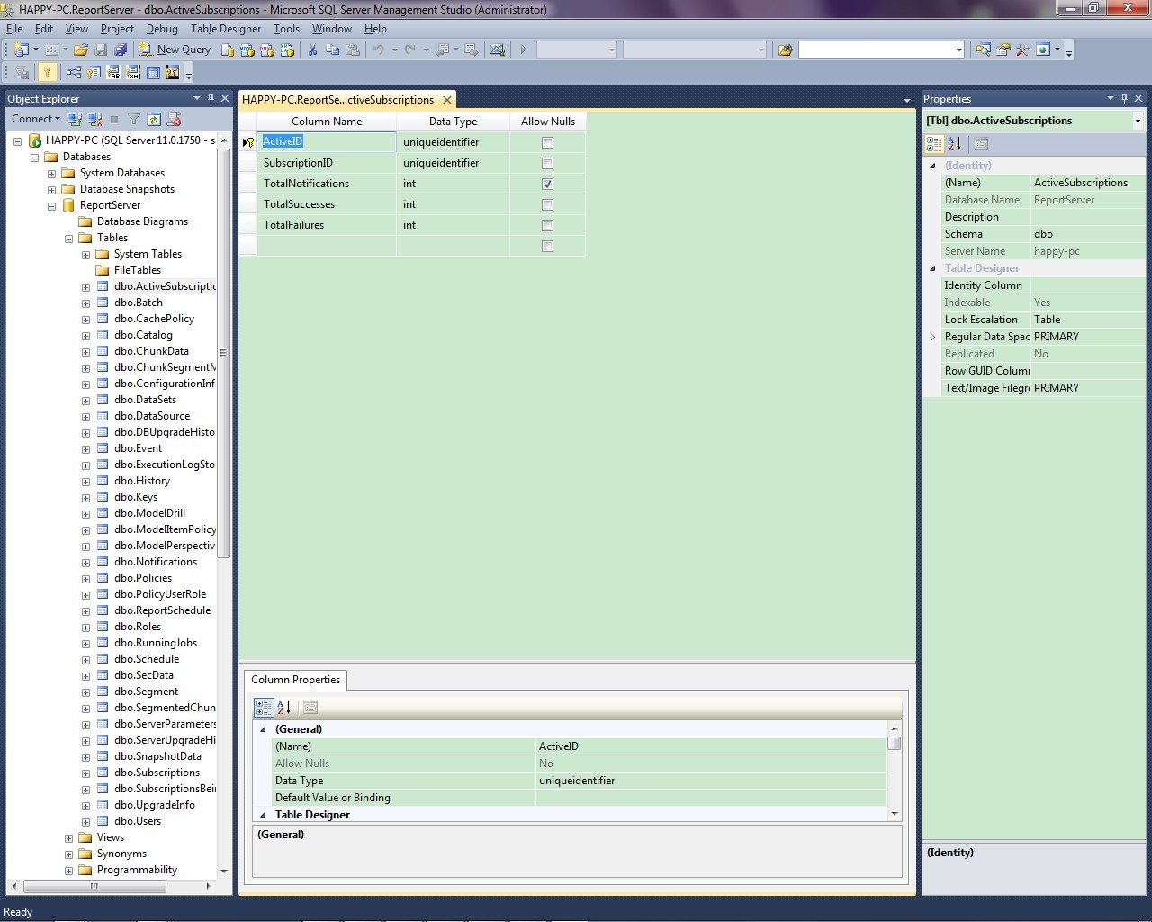Click the Cut scissors icon

tap(312, 50)
